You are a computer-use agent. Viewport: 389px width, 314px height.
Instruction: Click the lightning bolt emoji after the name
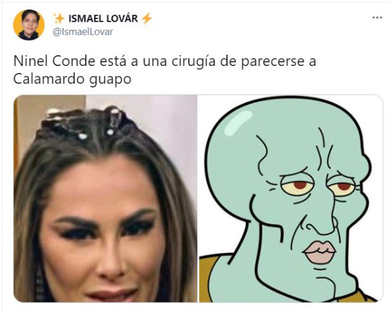pos(147,18)
